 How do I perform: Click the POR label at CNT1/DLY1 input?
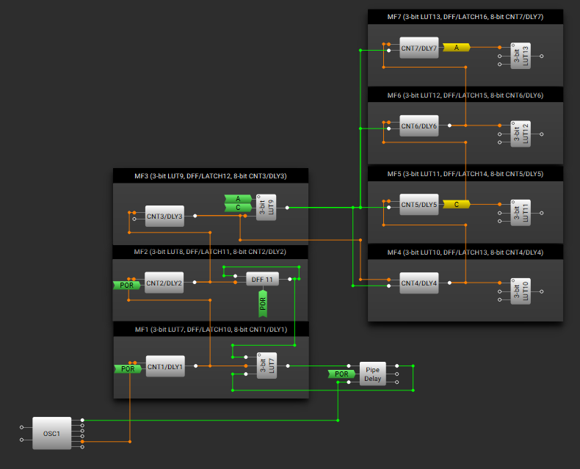(128, 368)
